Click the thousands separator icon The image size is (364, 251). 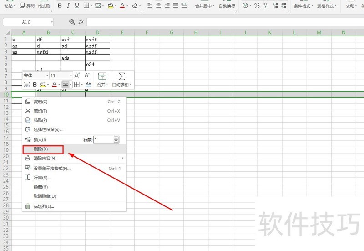pyautogui.click(x=266, y=5)
